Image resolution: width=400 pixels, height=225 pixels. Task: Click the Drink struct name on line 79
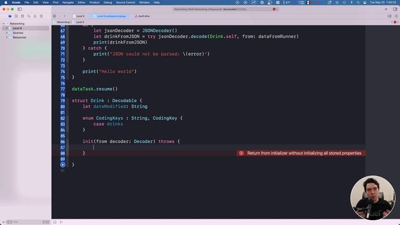click(97, 101)
